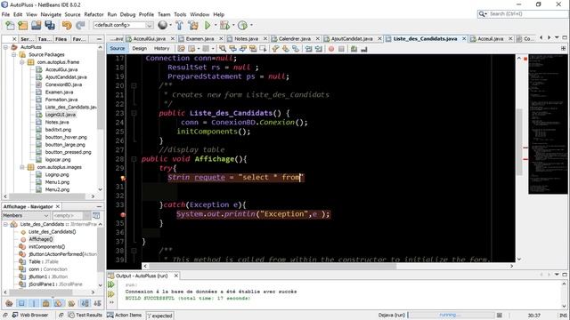Switch to Design view
The height and width of the screenshot is (320, 570).
pos(139,48)
